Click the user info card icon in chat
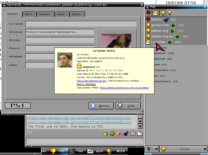This screenshot has width=208, height=155. [133, 134]
